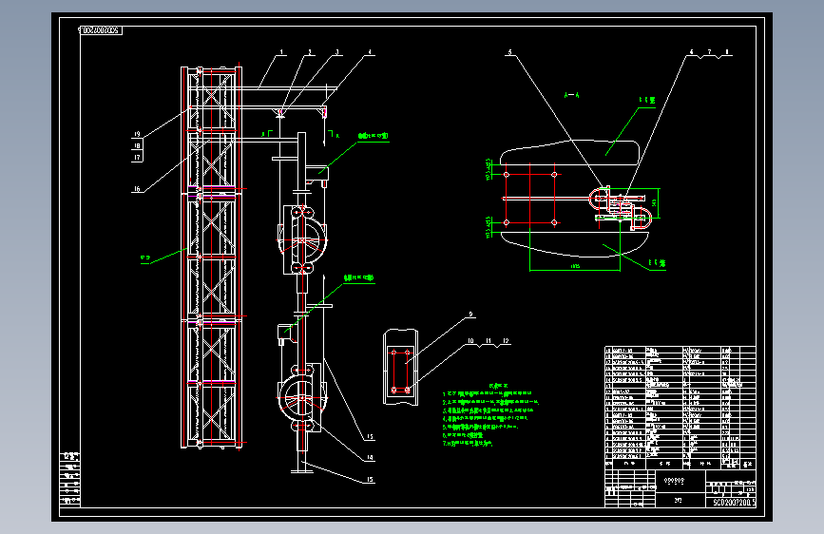The width and height of the screenshot is (824, 534).
Task: Click callout number 5 above section view
Action: 509,52
